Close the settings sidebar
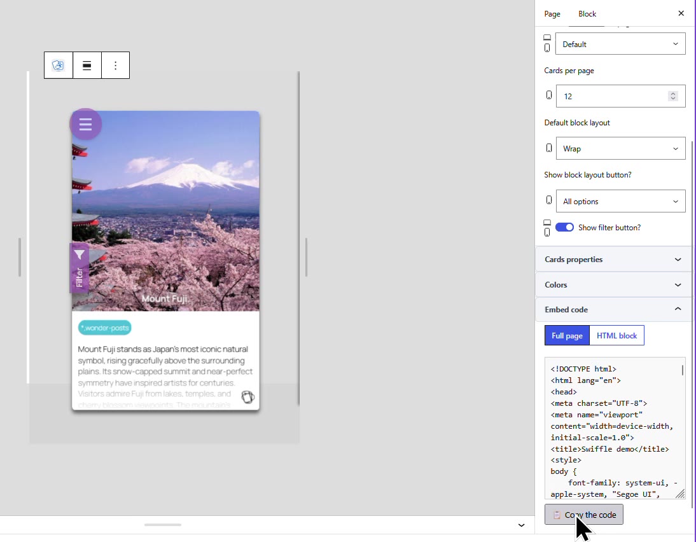Viewport: 696px width, 542px height. (x=681, y=13)
